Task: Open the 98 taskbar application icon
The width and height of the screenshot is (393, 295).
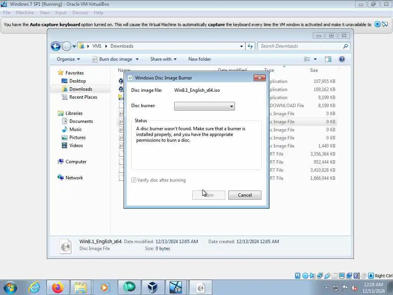Action: [x=176, y=287]
